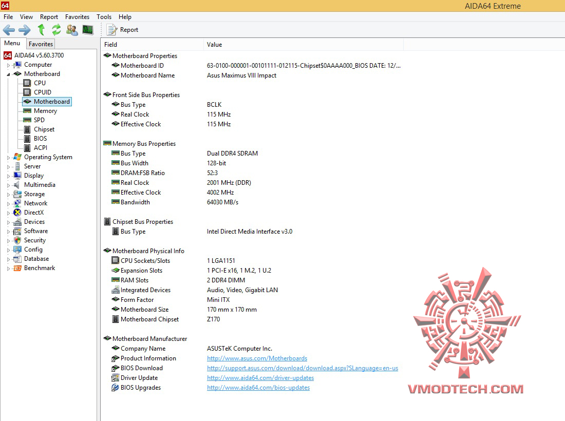Open the Help menu
565x421 pixels.
point(125,17)
